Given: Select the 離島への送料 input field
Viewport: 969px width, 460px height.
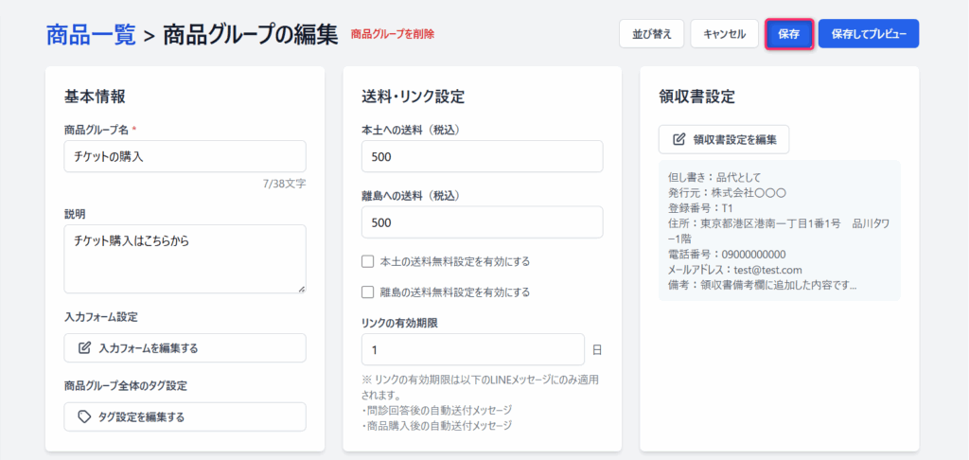Looking at the screenshot, I should (482, 222).
